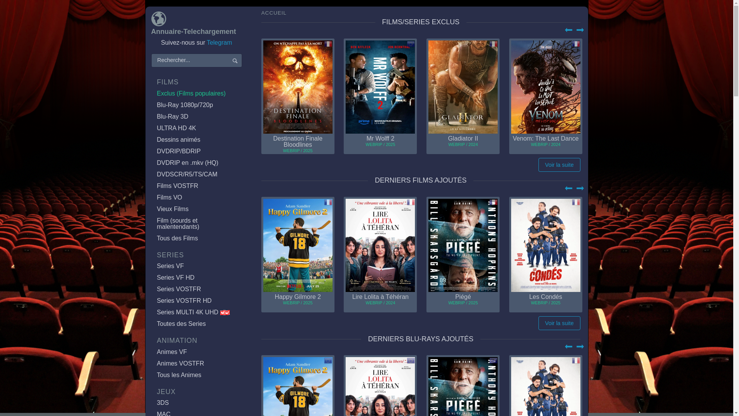Open Series VF HD category
This screenshot has height=416, width=739.
coord(176,278)
